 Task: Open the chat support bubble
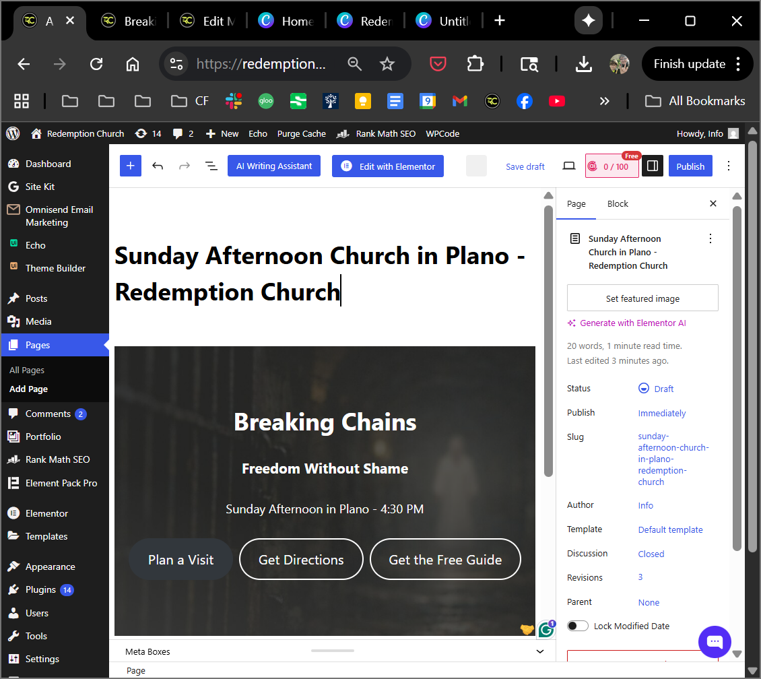[715, 641]
